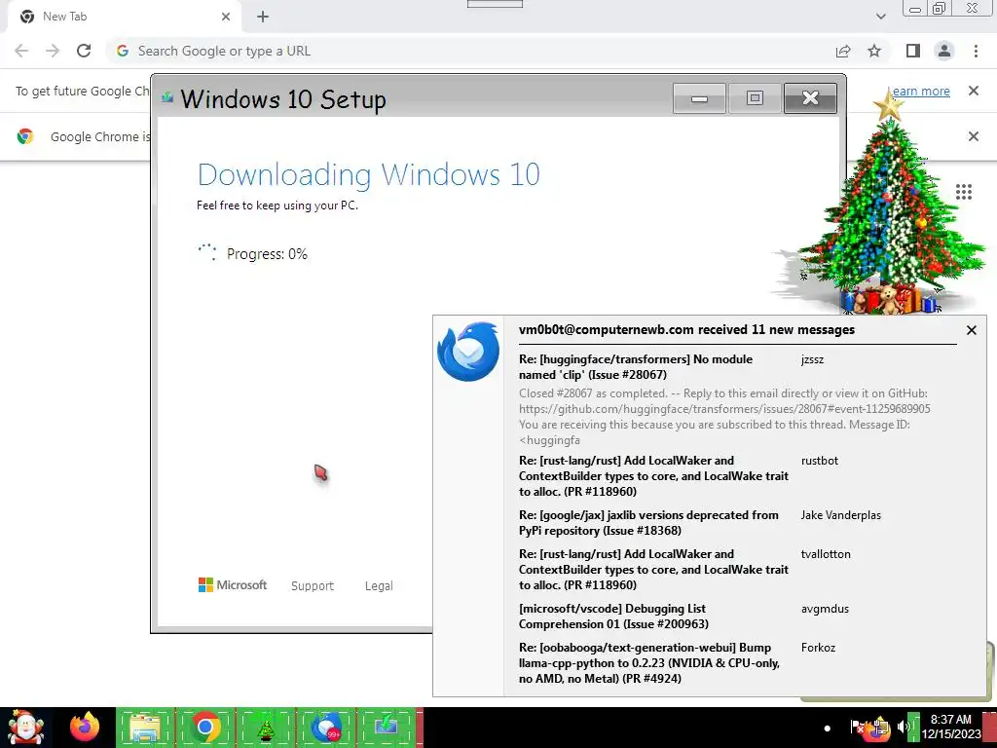This screenshot has width=997, height=748.
Task: Click Windows 10 Setup title bar icon
Action: [x=167, y=98]
